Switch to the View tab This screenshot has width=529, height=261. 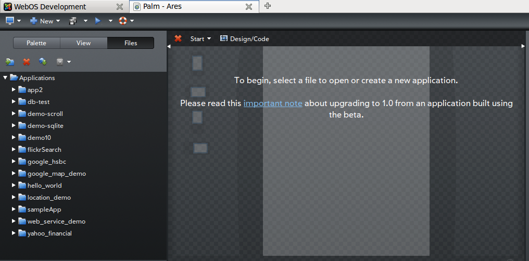(x=83, y=43)
